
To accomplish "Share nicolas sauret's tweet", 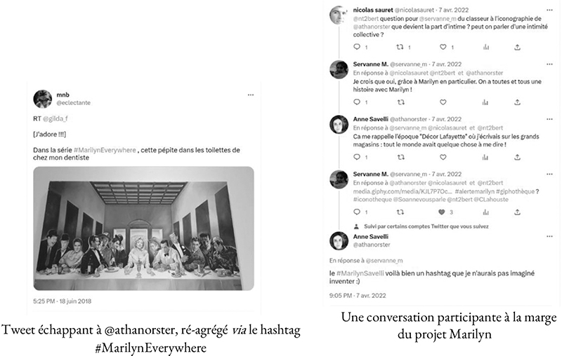I will coord(517,47).
